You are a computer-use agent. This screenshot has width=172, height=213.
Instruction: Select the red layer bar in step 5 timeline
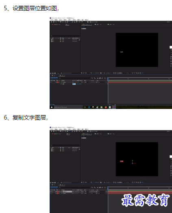[140, 82]
